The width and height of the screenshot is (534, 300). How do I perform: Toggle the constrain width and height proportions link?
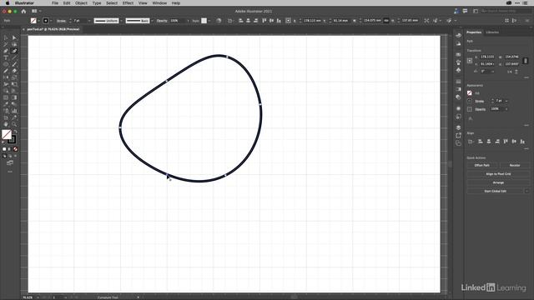pos(526,61)
